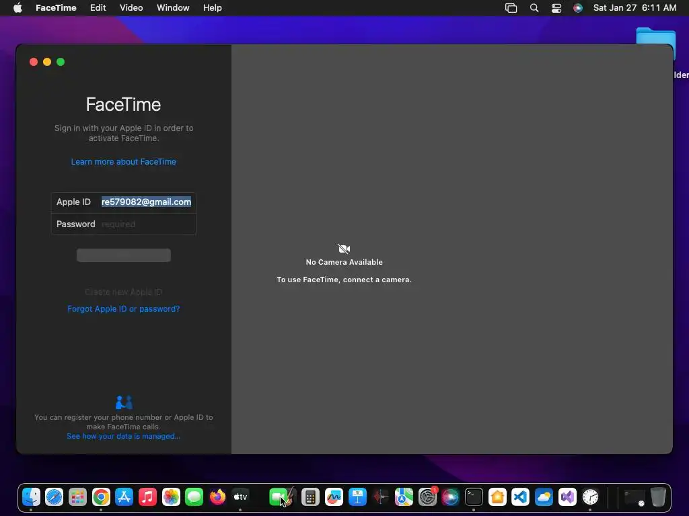Click the date and time in menu bar

(634, 8)
